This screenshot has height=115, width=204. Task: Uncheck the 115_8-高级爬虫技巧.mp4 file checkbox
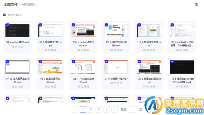click(40, 25)
